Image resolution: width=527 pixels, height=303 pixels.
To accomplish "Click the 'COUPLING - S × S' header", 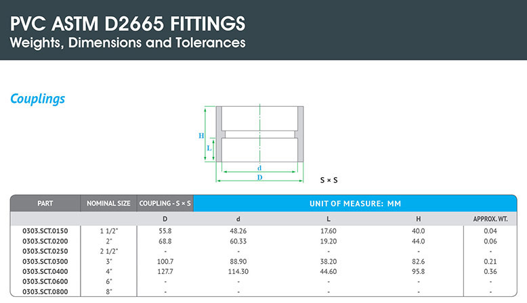I will coord(165,204).
